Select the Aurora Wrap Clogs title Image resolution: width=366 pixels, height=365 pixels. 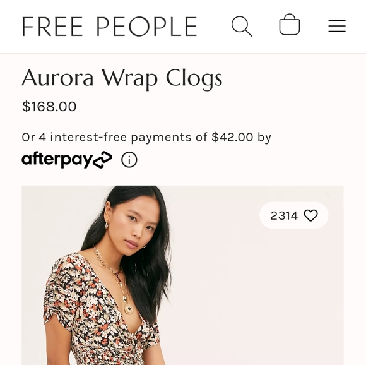pos(122,78)
